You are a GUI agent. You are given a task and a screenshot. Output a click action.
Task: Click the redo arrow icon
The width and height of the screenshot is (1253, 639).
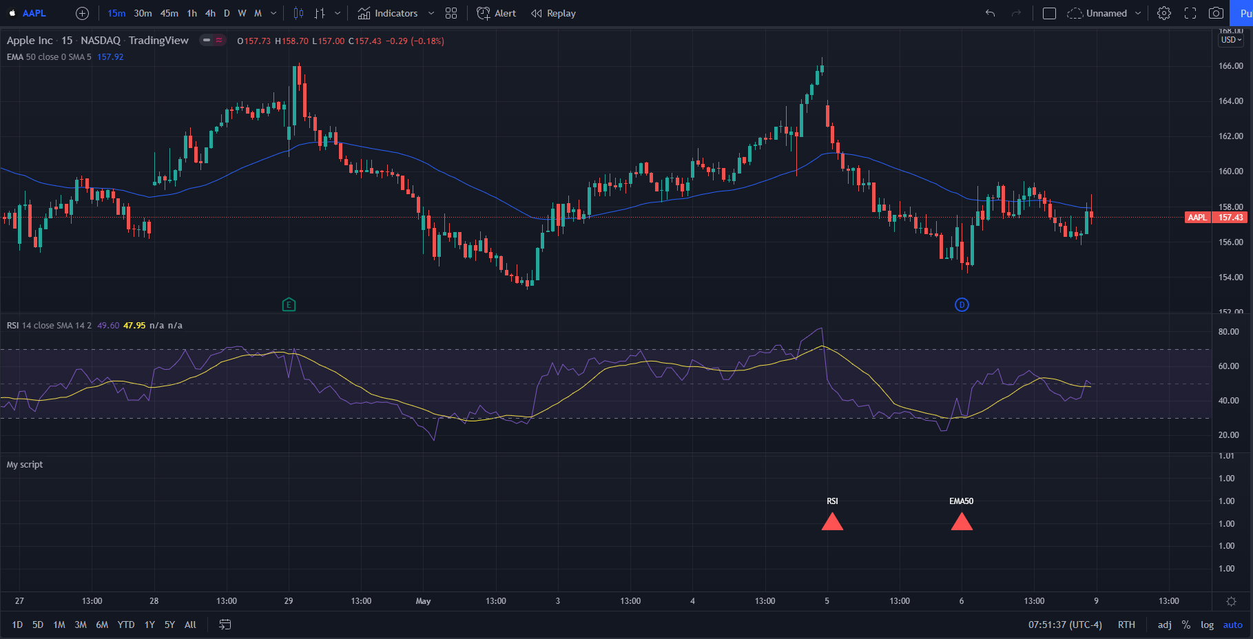1016,13
